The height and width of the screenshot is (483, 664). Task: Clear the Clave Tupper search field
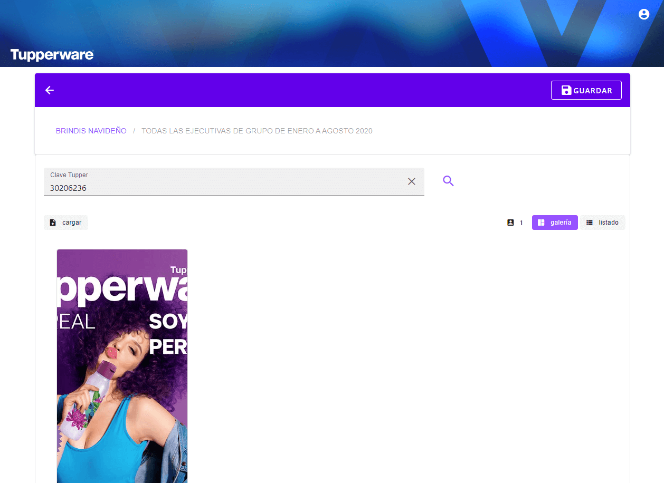(x=412, y=181)
